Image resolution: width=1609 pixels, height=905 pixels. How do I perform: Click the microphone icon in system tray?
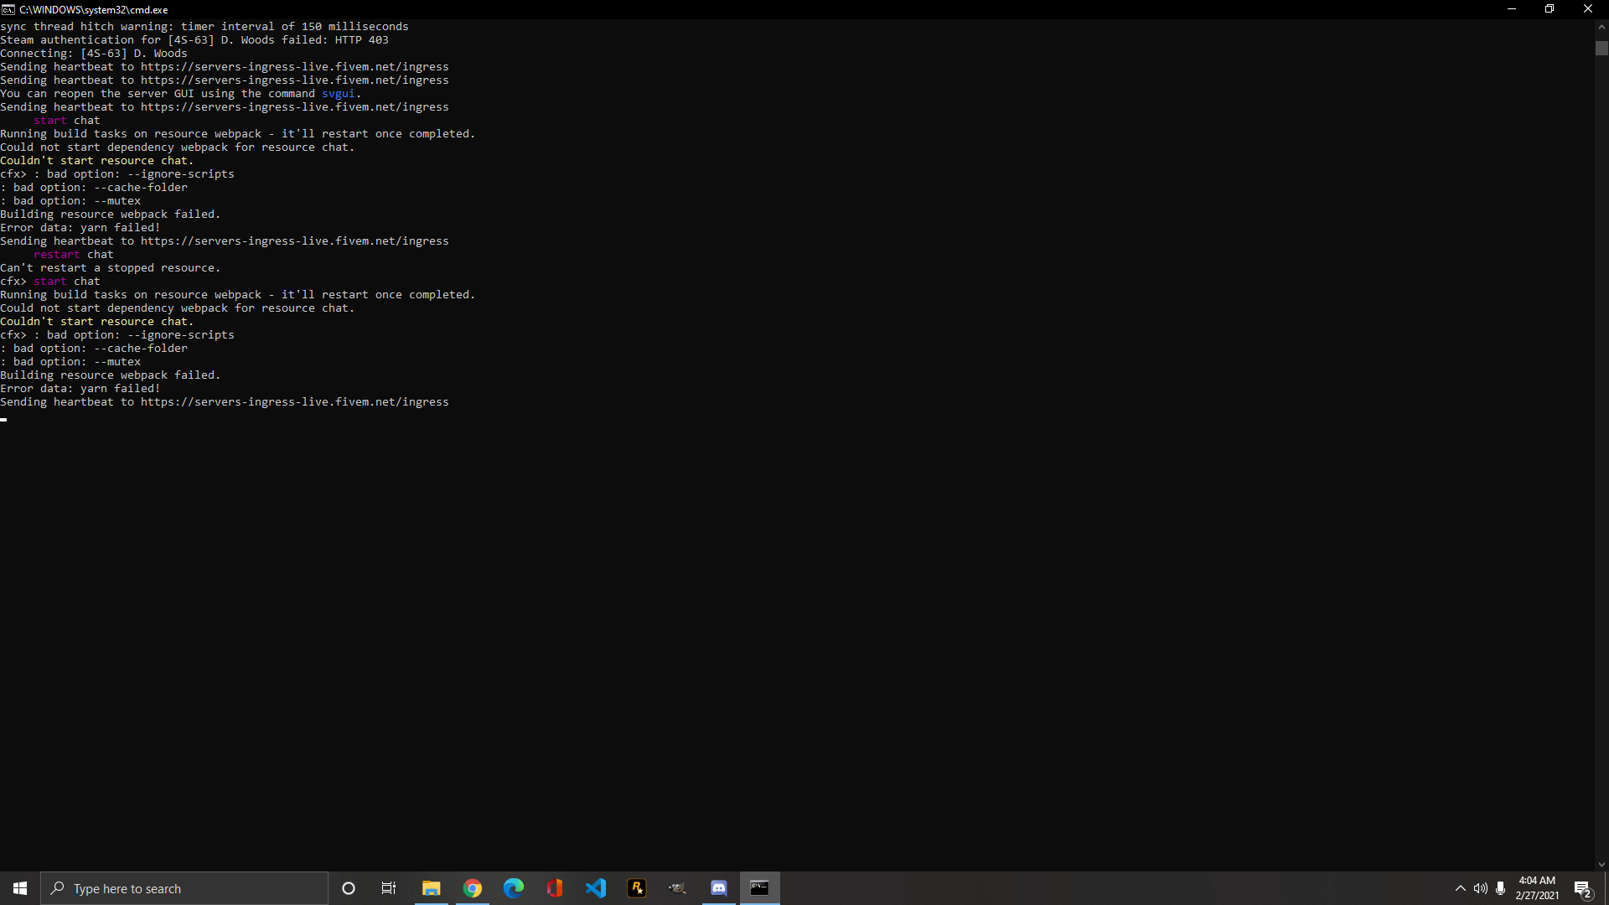pyautogui.click(x=1502, y=888)
